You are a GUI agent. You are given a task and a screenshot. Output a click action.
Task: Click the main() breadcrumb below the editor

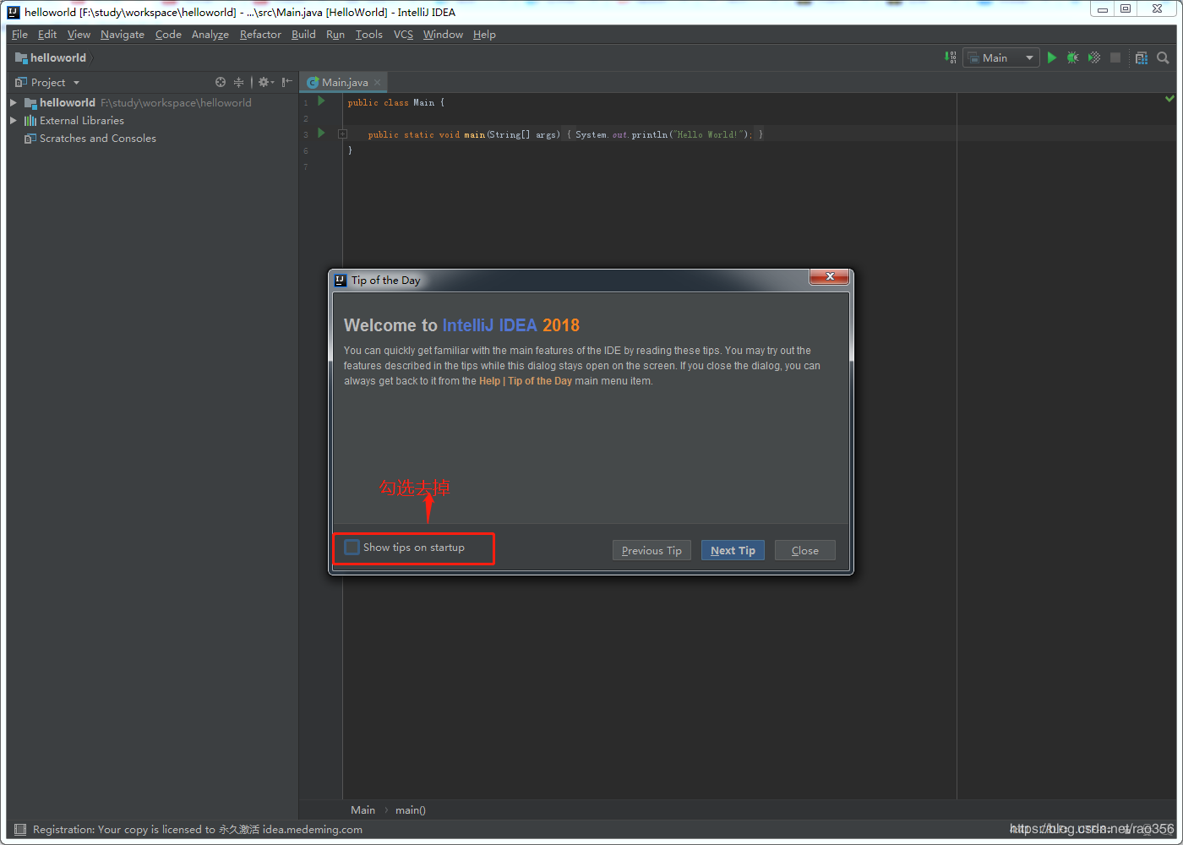pos(411,810)
